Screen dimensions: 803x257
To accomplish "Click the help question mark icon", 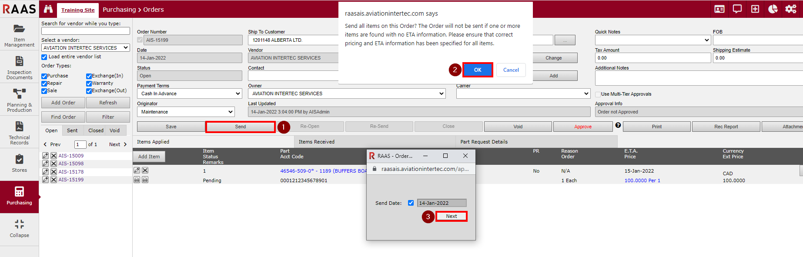I will pyautogui.click(x=618, y=125).
